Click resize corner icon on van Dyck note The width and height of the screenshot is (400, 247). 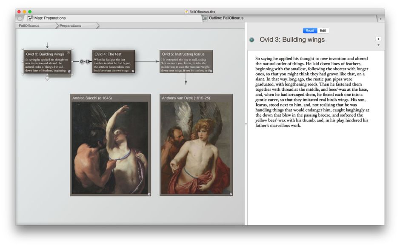tap(231, 194)
